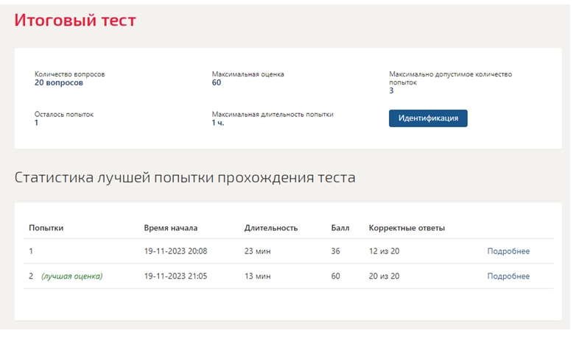
Task: Select the лучшая оценка label
Action: (x=72, y=276)
